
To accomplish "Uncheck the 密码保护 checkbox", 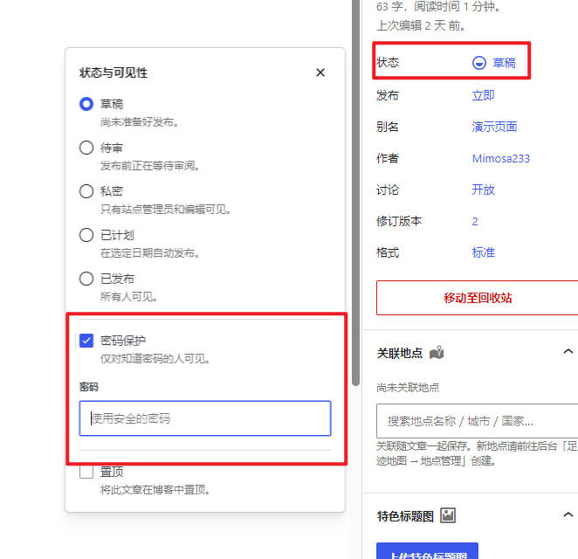I will coord(86,341).
